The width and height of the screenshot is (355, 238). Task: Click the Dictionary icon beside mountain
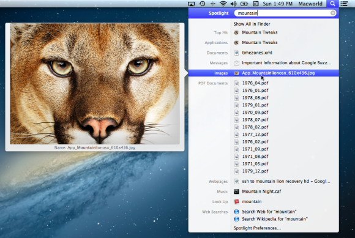tap(236, 201)
